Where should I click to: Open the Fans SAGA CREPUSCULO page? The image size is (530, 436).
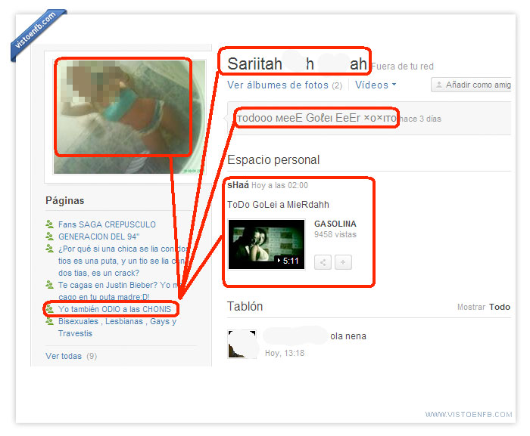tap(107, 224)
